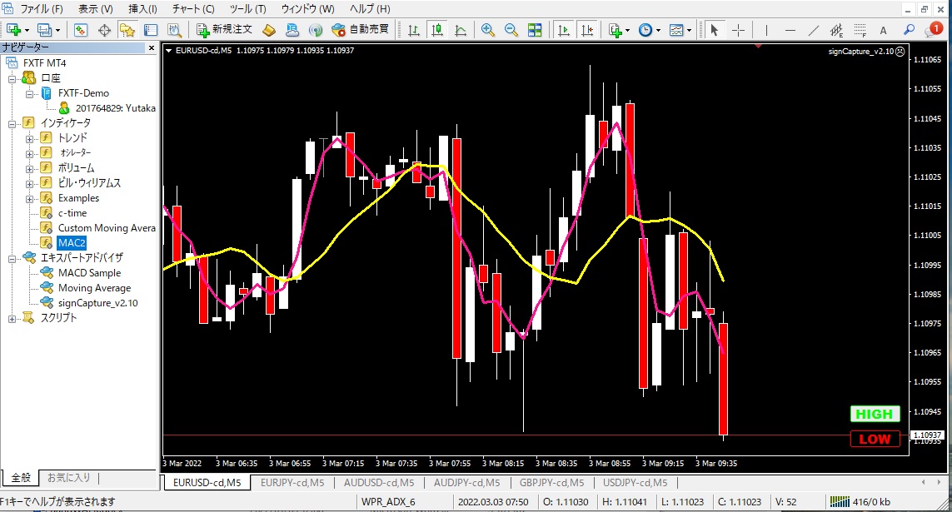The height and width of the screenshot is (512, 952).
Task: Select the Fibonacci retracement tool
Action: tap(861, 30)
